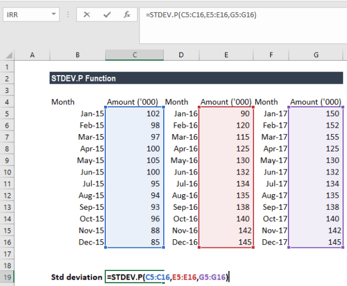
Task: Click the Sep-16 cell
Action: click(181, 207)
